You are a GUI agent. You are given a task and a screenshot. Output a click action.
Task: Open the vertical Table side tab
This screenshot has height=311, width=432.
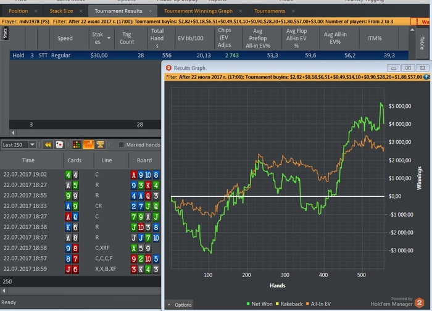click(x=422, y=43)
